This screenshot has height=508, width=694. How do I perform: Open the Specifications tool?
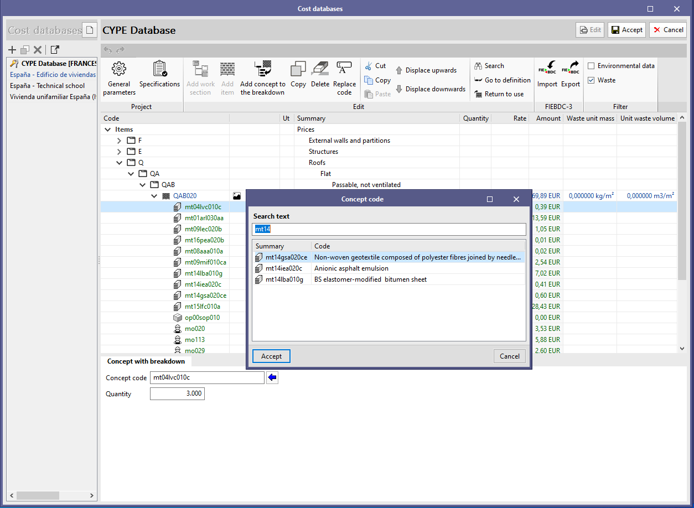[x=159, y=75]
